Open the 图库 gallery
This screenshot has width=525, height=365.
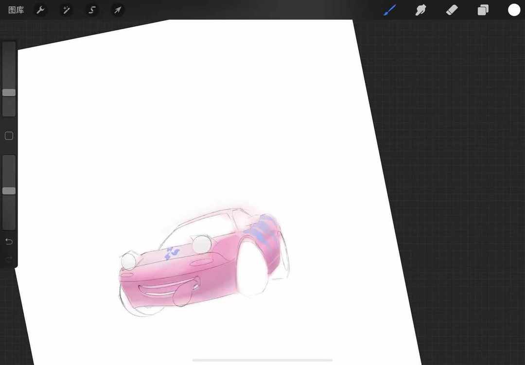16,10
